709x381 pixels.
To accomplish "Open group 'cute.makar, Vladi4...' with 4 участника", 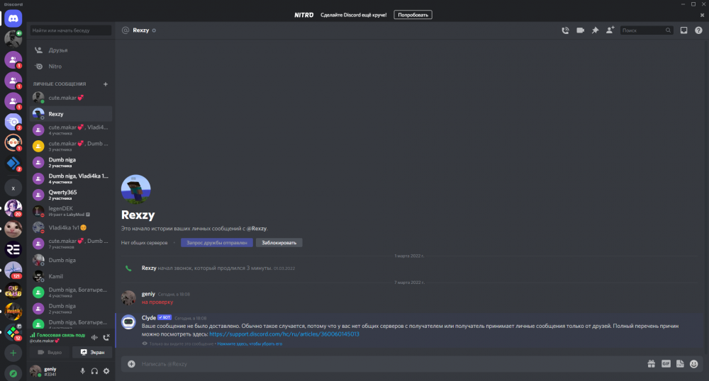I will click(x=70, y=130).
